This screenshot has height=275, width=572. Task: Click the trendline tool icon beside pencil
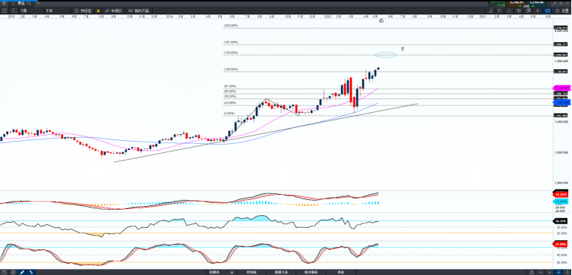(30, 272)
